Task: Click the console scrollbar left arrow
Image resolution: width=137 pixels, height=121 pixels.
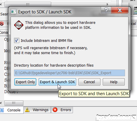Action: 1,103
